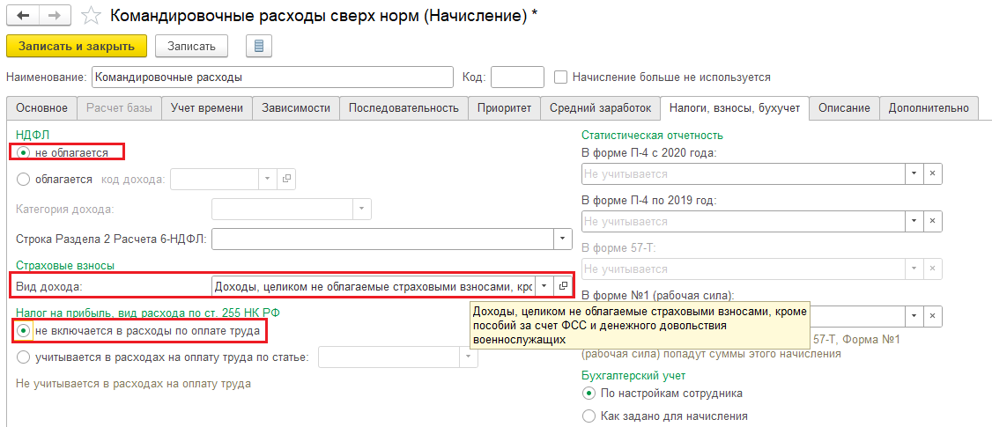
Task: Open the selection icon beside Вид дохода field
Action: tap(563, 286)
